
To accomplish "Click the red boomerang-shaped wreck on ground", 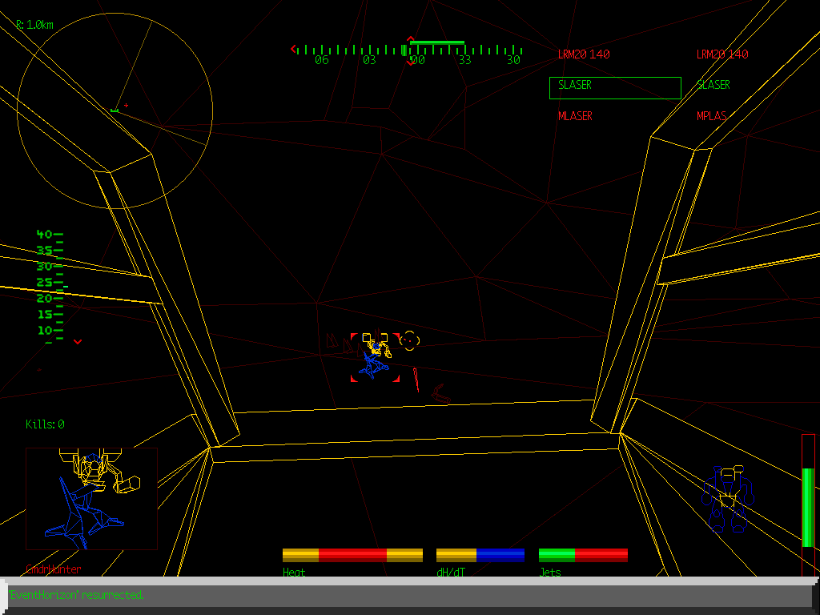I will click(440, 393).
